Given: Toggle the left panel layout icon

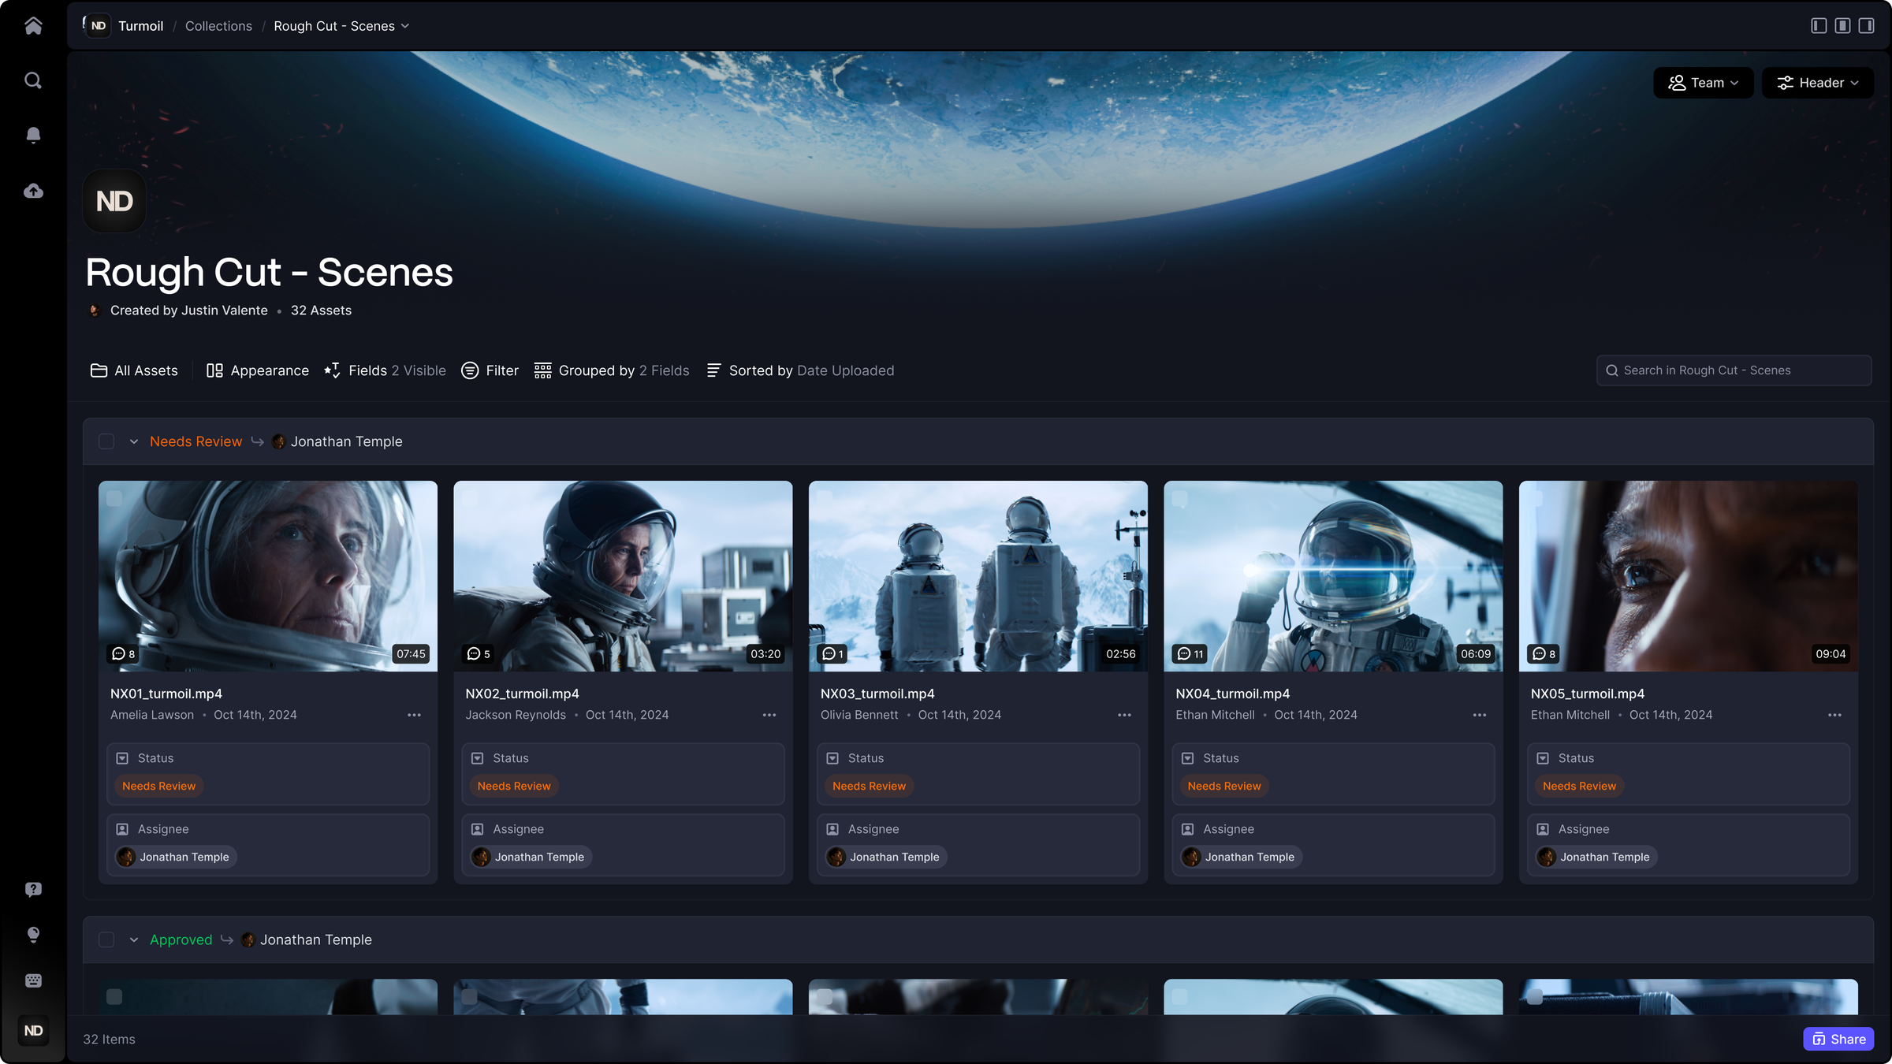Looking at the screenshot, I should click(x=1819, y=26).
